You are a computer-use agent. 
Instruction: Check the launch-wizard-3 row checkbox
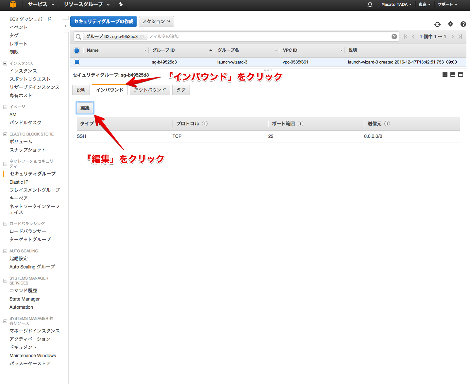[x=77, y=62]
